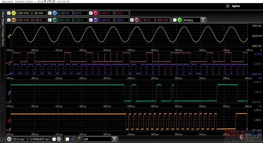263x143 pixels.
Task: Edit channel 1 scale 100 mV/
Action: 24,13
